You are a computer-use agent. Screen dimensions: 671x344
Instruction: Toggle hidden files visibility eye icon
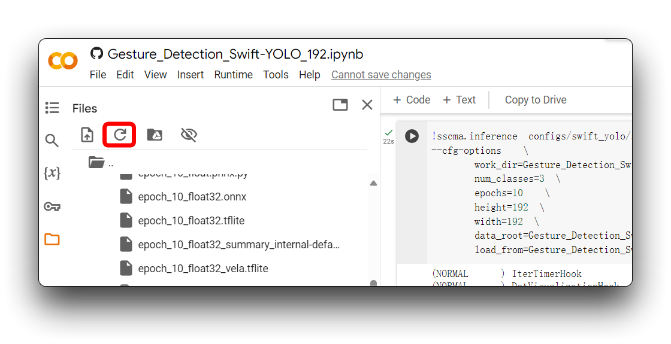tap(189, 135)
